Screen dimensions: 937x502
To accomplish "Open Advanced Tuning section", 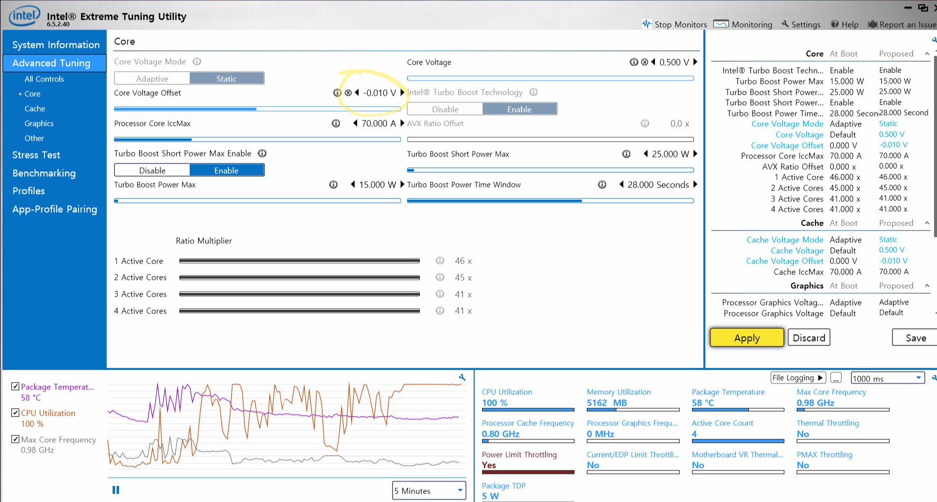I will coord(55,63).
